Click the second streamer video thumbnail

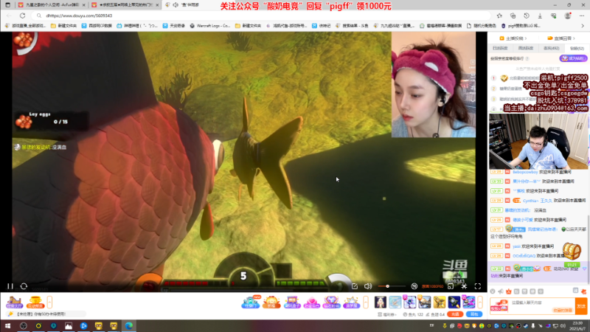[x=538, y=142]
